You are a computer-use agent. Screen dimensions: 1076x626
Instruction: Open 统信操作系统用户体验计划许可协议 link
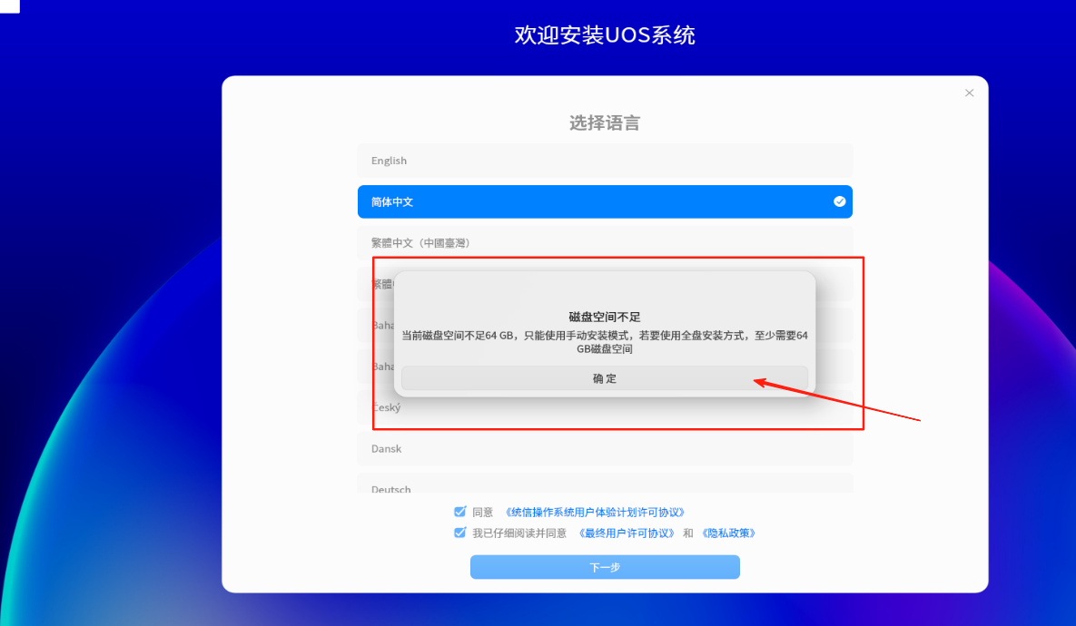[x=594, y=513]
